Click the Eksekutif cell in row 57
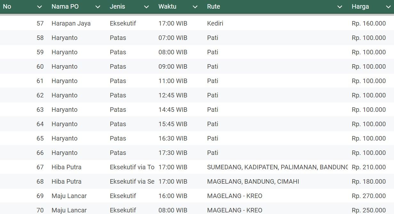This screenshot has width=394, height=214. point(123,23)
